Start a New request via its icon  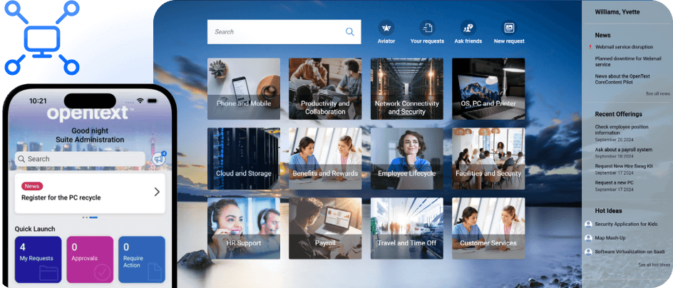[509, 28]
